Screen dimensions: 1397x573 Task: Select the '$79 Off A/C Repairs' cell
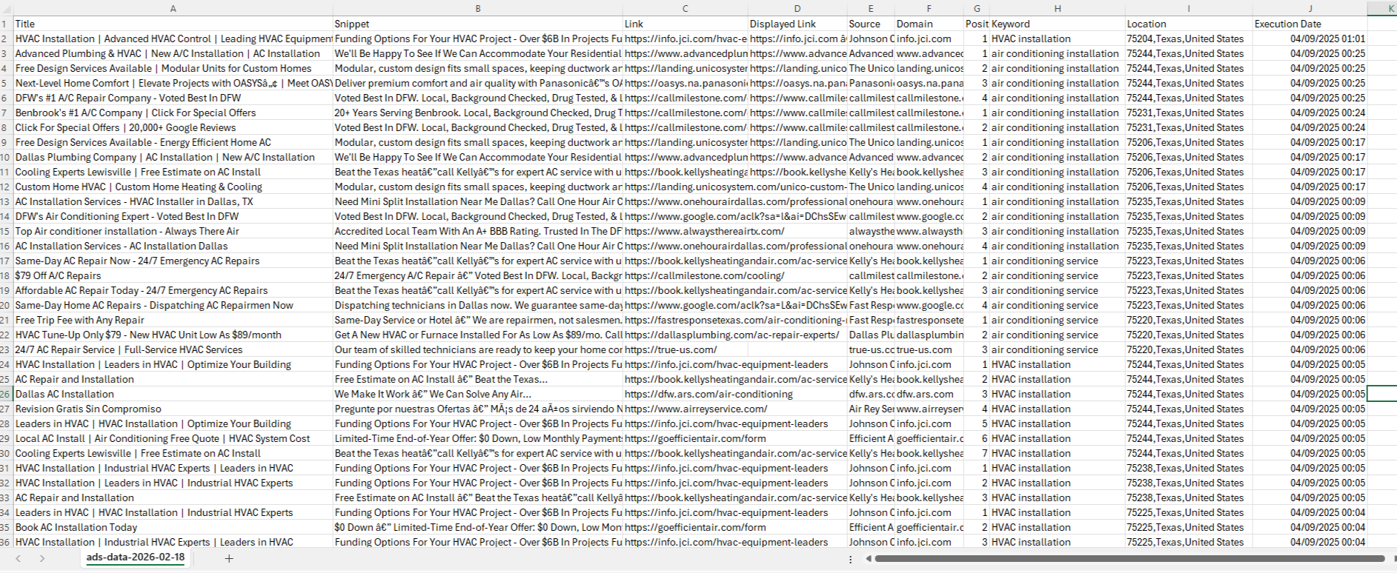pos(58,275)
